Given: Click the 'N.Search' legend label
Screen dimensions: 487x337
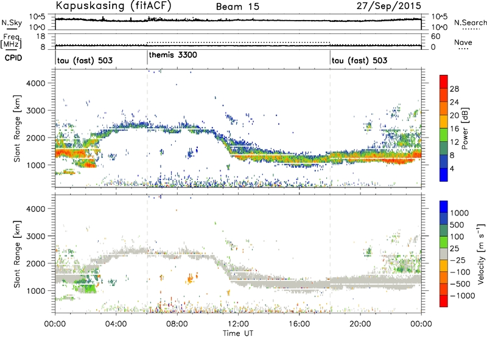Looking at the screenshot, I should click(470, 23).
